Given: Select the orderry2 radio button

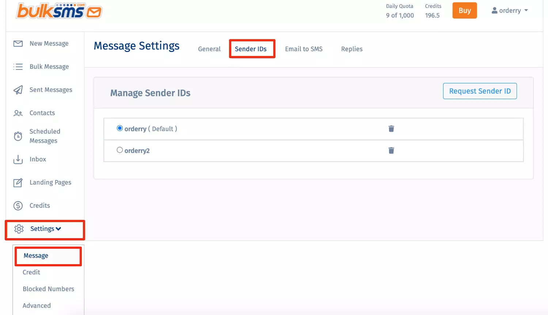Looking at the screenshot, I should coord(119,150).
